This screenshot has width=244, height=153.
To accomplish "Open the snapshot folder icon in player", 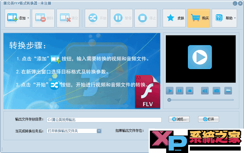I will [228, 91].
